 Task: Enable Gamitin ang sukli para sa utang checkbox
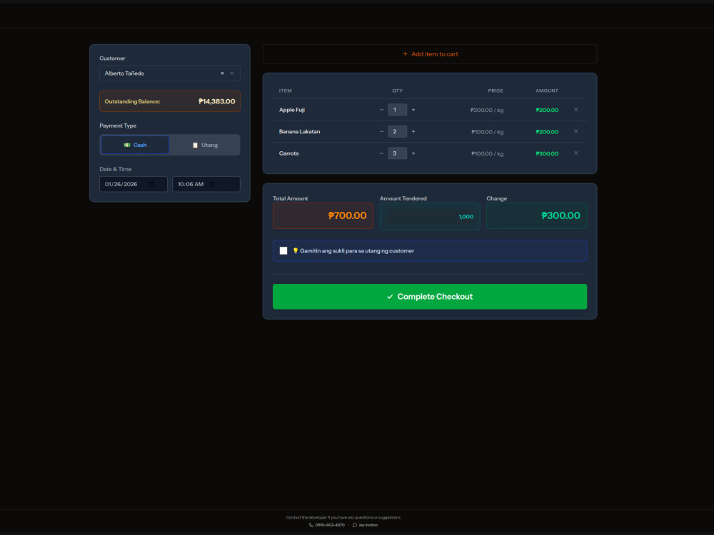(283, 250)
